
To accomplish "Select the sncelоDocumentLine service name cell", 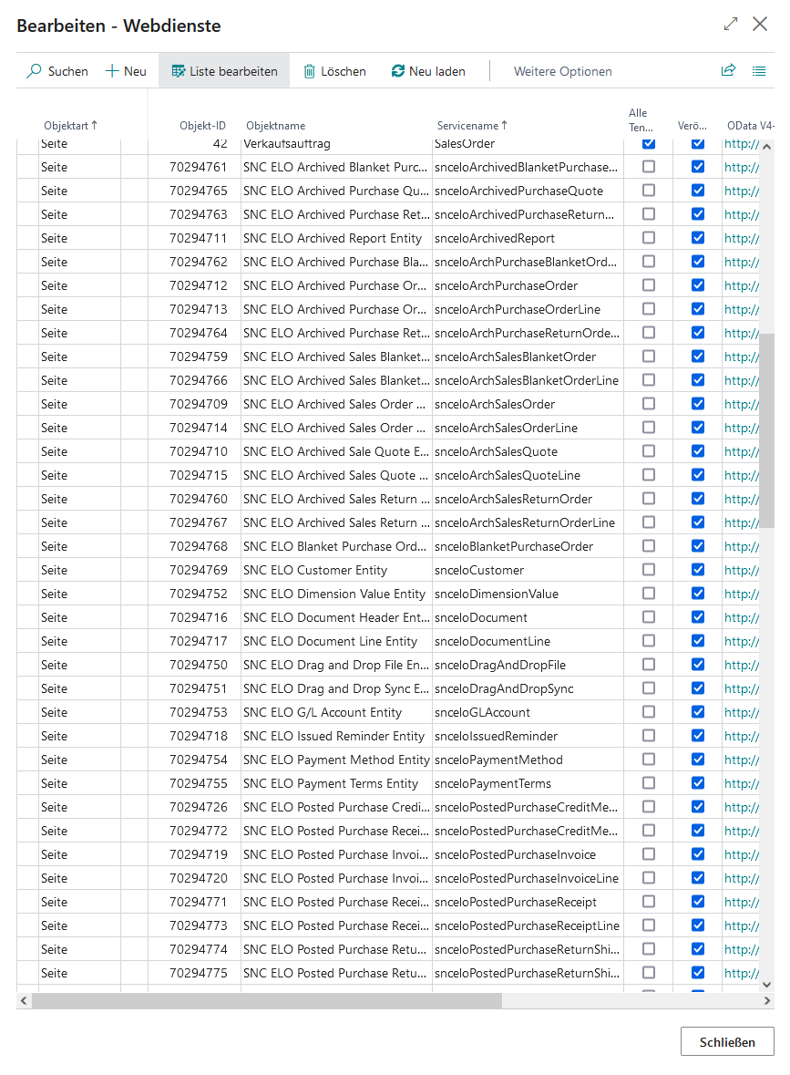I will click(x=492, y=641).
